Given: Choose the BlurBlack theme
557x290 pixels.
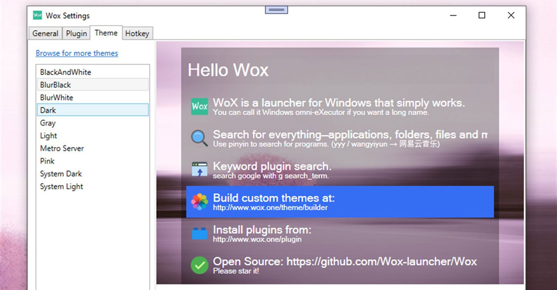Looking at the screenshot, I should (x=93, y=85).
